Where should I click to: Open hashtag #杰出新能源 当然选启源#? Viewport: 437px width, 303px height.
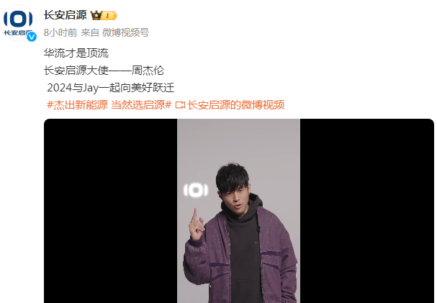pos(109,105)
